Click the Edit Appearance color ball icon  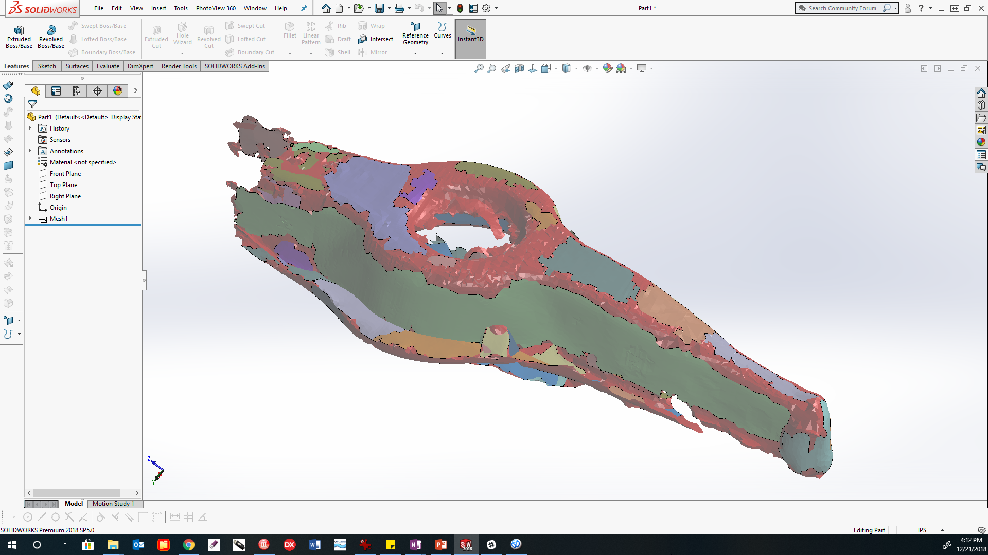pyautogui.click(x=607, y=68)
